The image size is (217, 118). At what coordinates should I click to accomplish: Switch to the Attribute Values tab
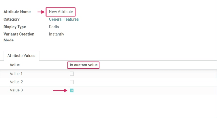pyautogui.click(x=21, y=56)
